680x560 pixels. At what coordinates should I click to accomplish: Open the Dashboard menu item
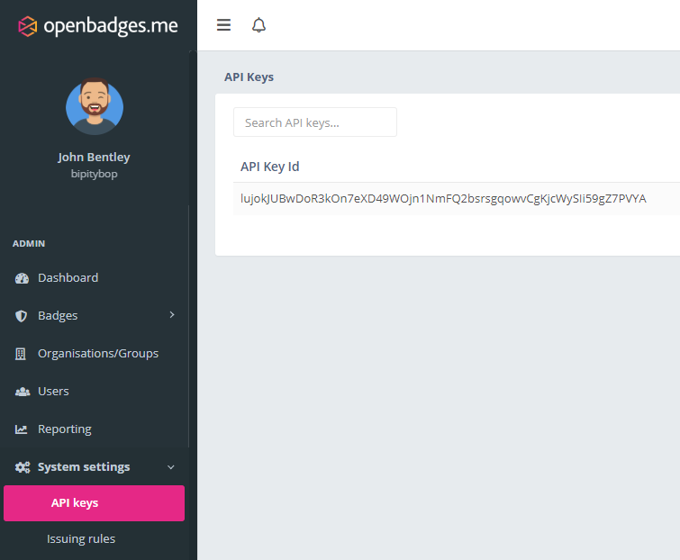(68, 278)
